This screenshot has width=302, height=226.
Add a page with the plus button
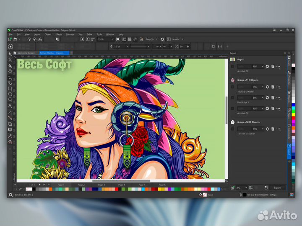pyautogui.click(x=49, y=185)
